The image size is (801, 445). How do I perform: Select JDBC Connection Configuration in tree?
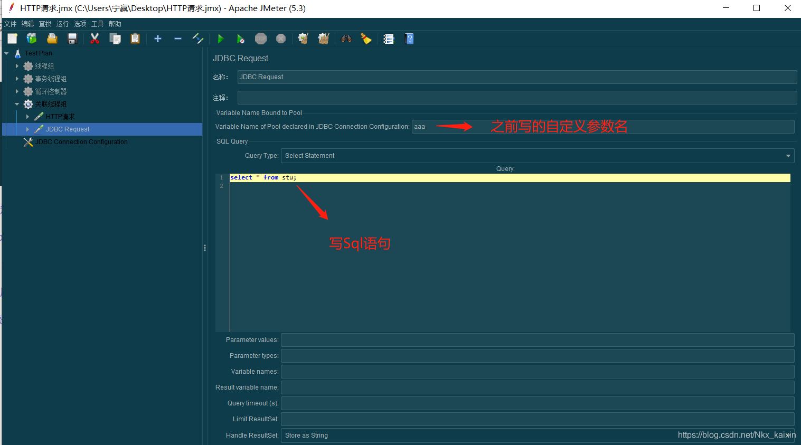tap(81, 142)
